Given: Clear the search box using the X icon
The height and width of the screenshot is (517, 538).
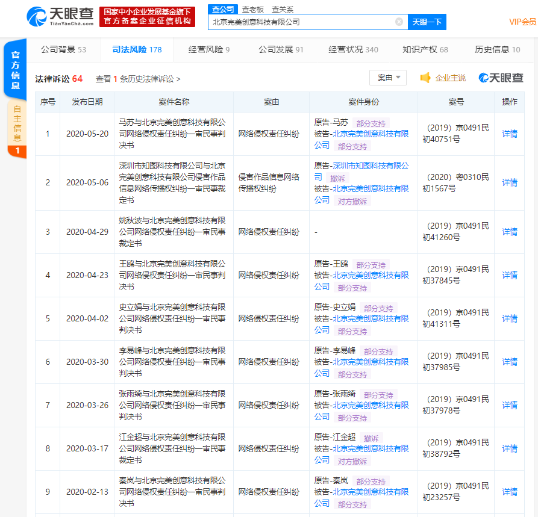Looking at the screenshot, I should pos(398,22).
